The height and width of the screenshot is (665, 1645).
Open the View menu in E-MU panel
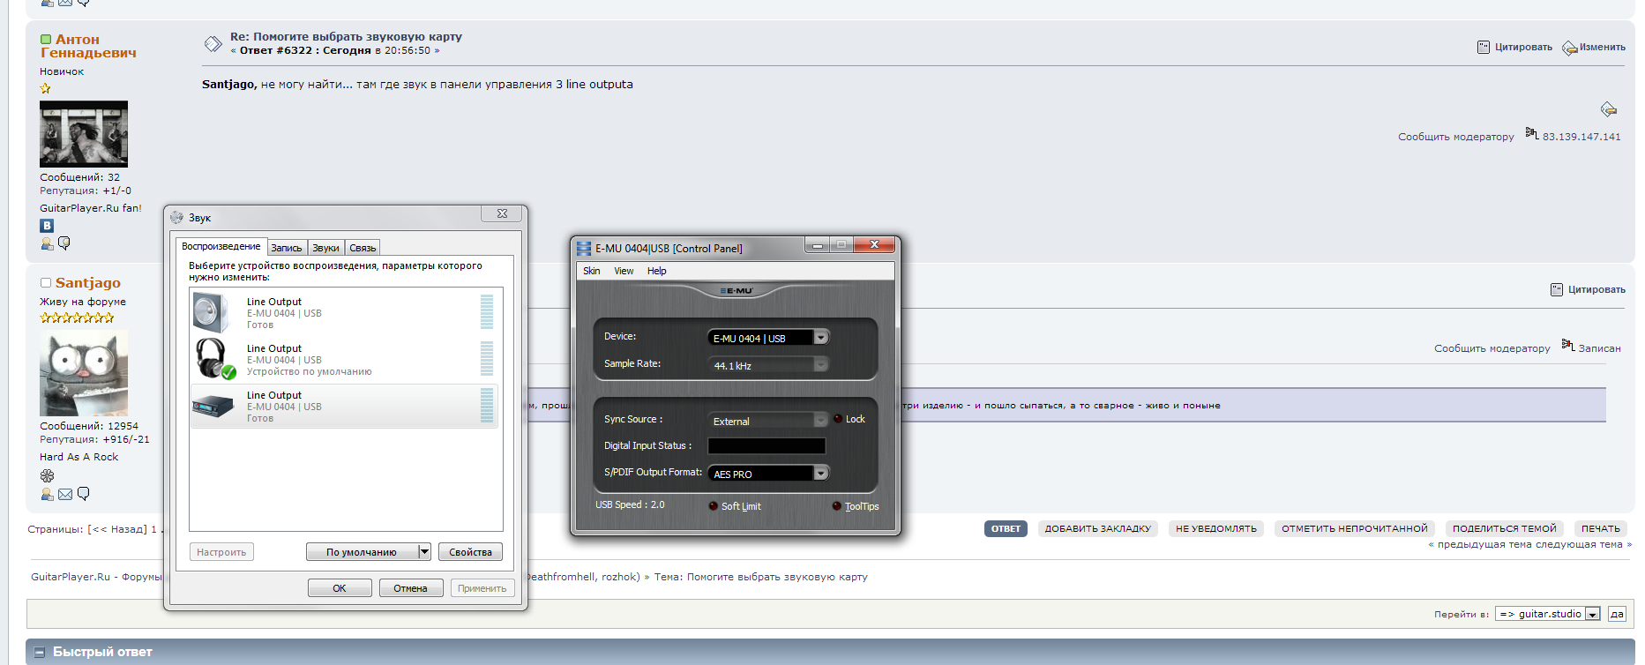click(624, 271)
